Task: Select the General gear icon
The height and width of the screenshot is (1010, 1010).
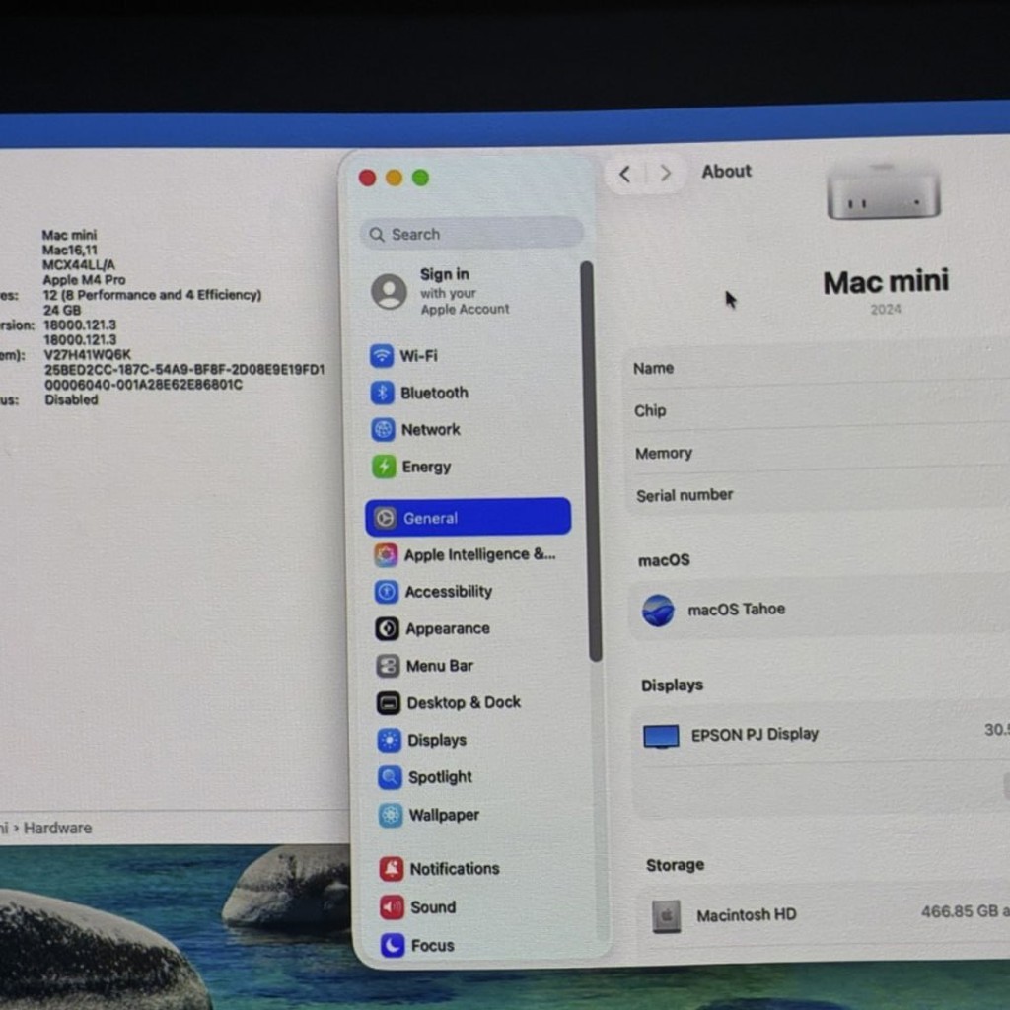Action: [385, 518]
